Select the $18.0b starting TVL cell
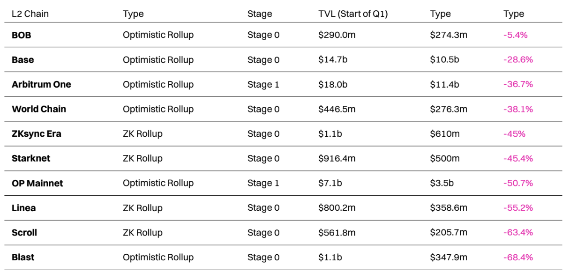Screen dimensions: 570x280 [x=334, y=85]
